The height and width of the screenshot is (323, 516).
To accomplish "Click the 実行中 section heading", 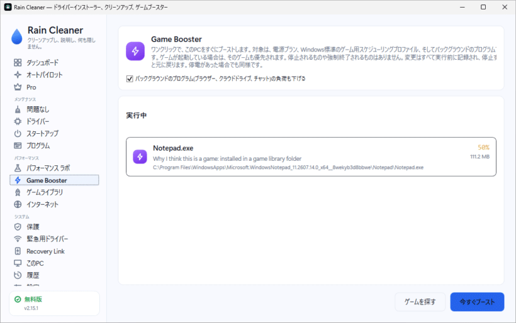I will [137, 116].
